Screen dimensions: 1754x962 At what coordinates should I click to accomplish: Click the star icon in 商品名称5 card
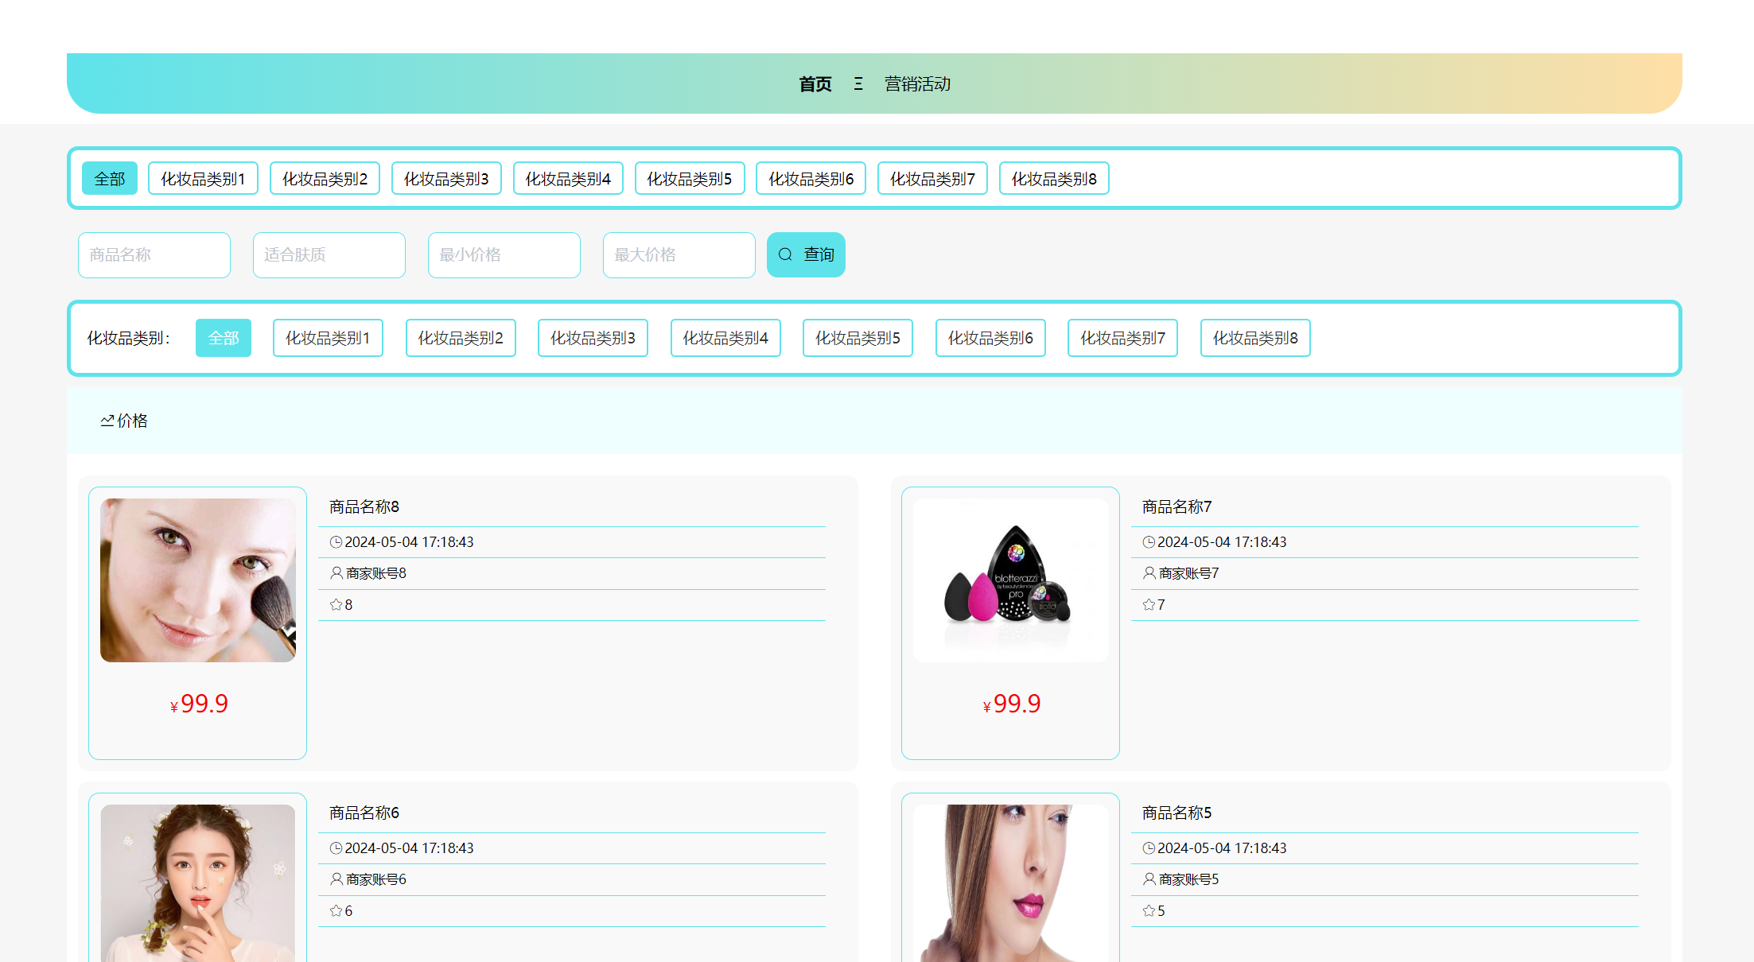pos(1149,911)
